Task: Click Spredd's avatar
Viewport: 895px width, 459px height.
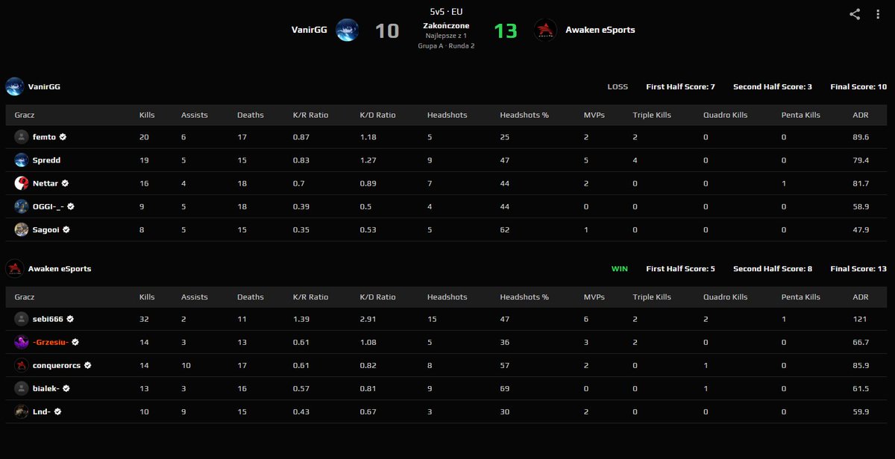Action: [22, 160]
